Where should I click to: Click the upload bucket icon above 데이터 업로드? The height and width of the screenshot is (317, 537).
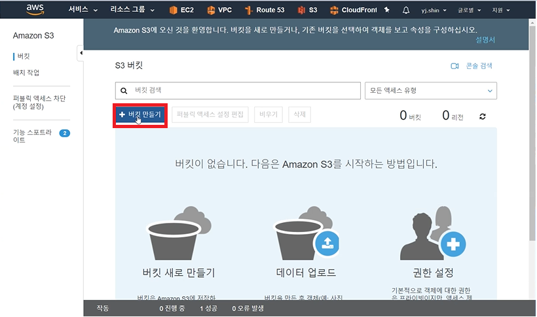point(306,233)
